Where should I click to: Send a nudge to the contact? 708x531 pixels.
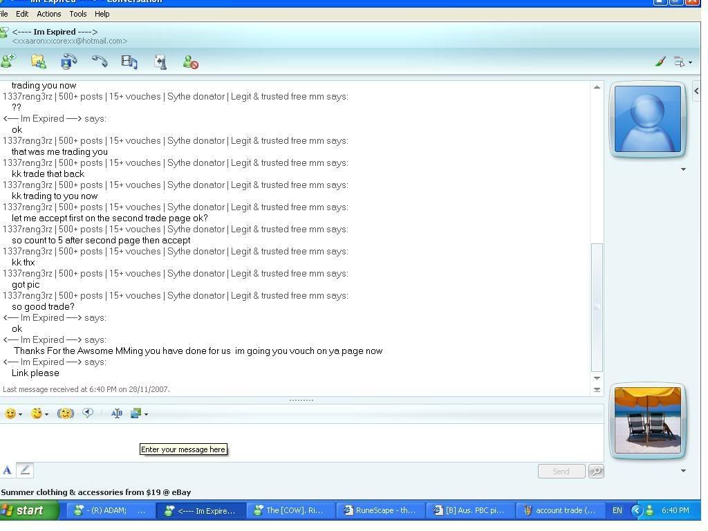(66, 413)
